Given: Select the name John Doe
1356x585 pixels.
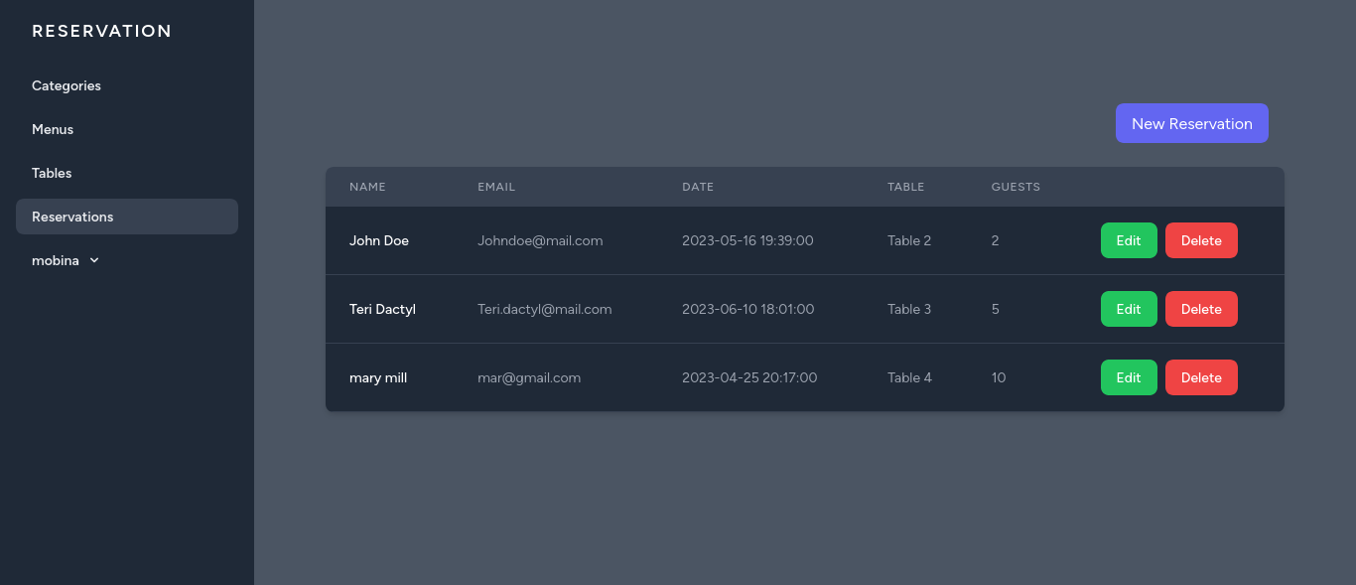Looking at the screenshot, I should 379,240.
